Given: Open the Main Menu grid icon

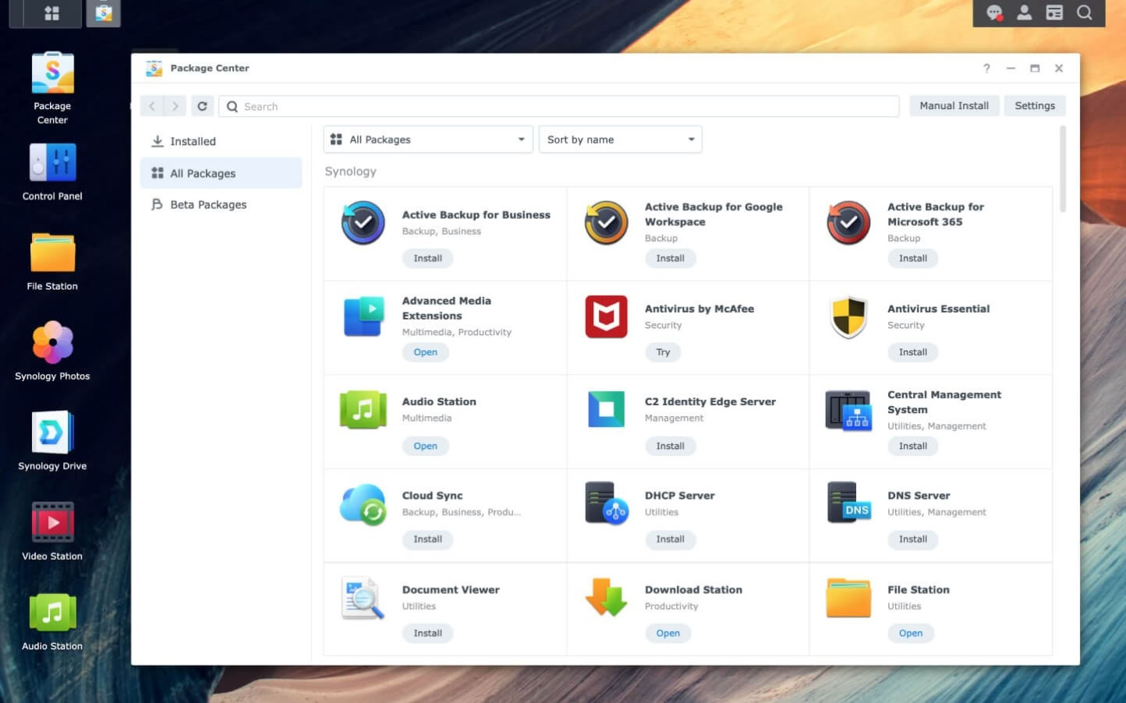Looking at the screenshot, I should click(x=51, y=13).
